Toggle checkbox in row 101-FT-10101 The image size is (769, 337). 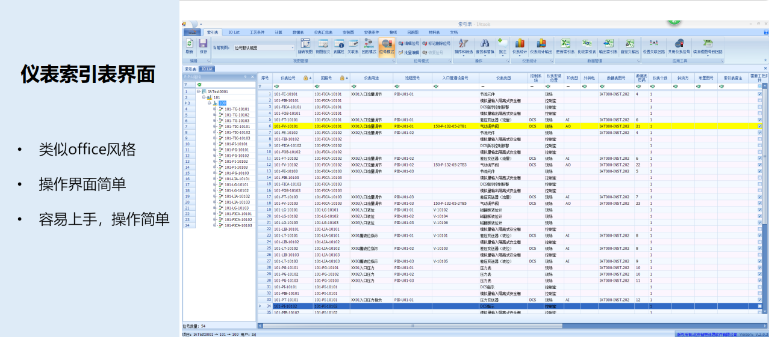click(x=759, y=120)
